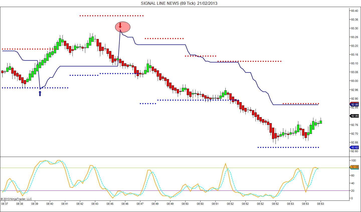Select the blue 92.86 signal line price marker
361x212 pixels.
pyautogui.click(x=354, y=105)
